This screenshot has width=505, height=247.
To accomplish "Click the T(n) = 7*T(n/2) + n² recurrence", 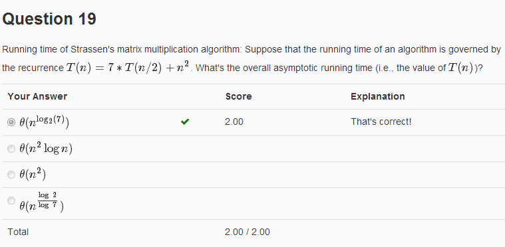I will click(129, 68).
